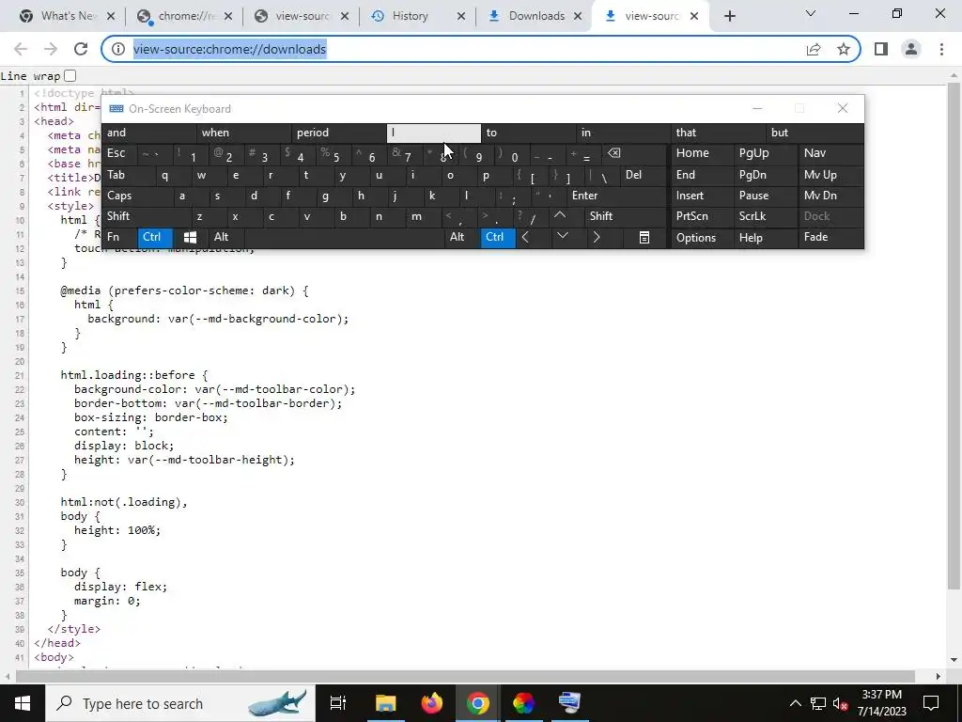Select the 'that' text suggestion
Screen dimensions: 962x722
click(x=718, y=133)
